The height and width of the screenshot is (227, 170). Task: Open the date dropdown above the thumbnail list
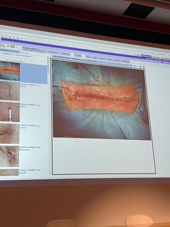tap(15, 61)
